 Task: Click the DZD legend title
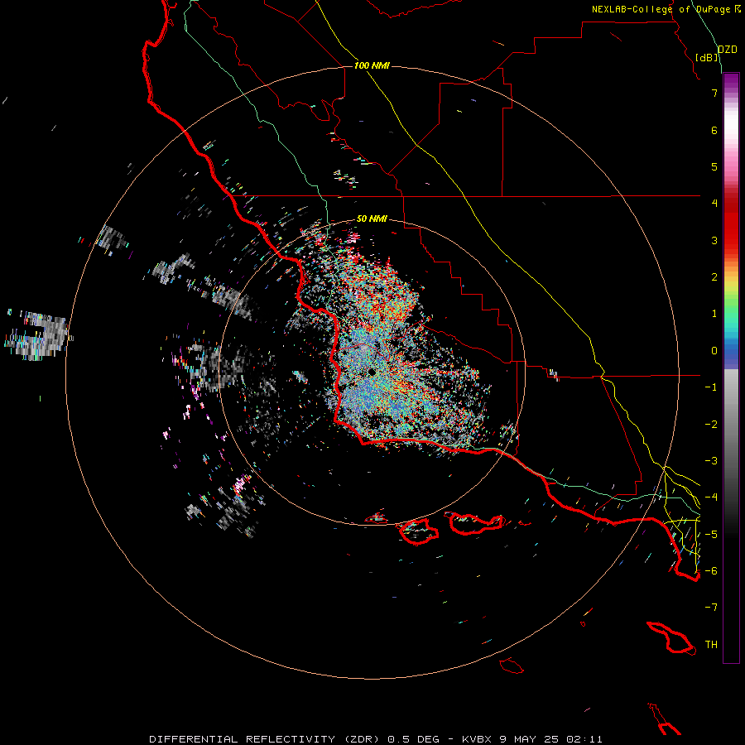coord(727,50)
